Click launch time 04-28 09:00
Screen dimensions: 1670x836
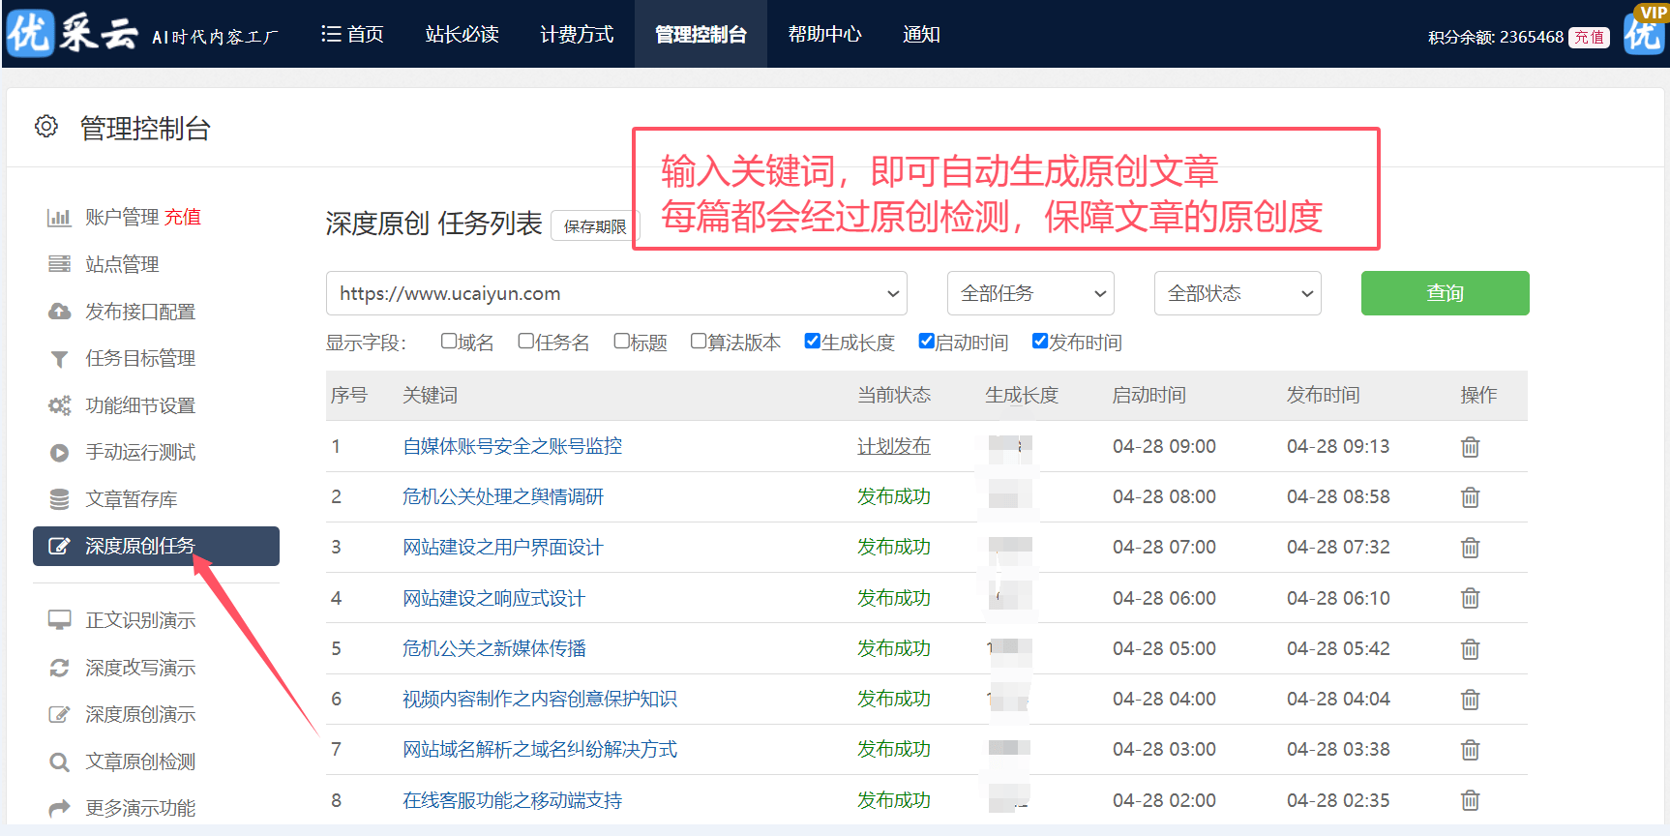[x=1164, y=446]
